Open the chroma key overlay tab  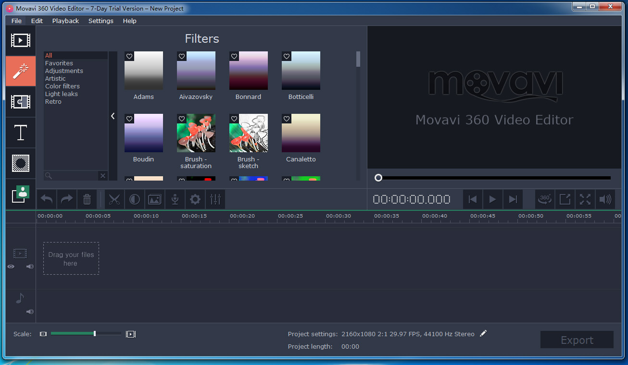pyautogui.click(x=21, y=194)
